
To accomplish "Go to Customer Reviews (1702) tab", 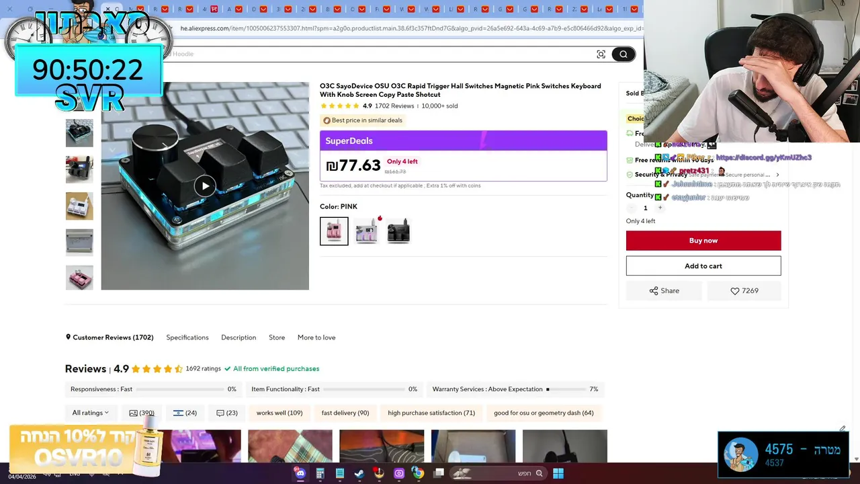I will click(x=110, y=337).
